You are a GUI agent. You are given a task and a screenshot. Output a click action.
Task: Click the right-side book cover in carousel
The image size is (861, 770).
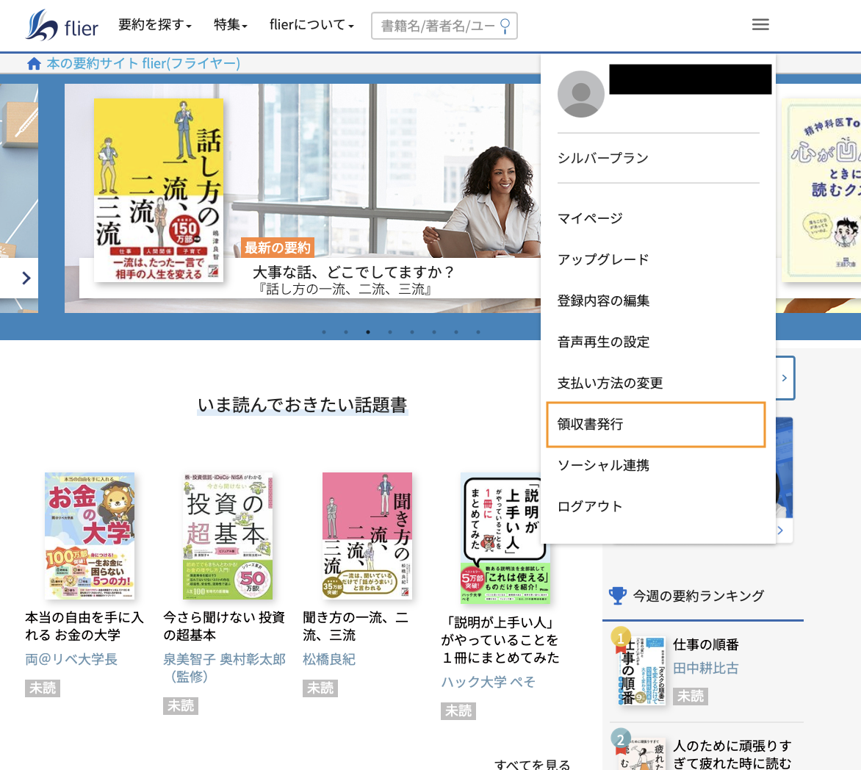(821, 190)
